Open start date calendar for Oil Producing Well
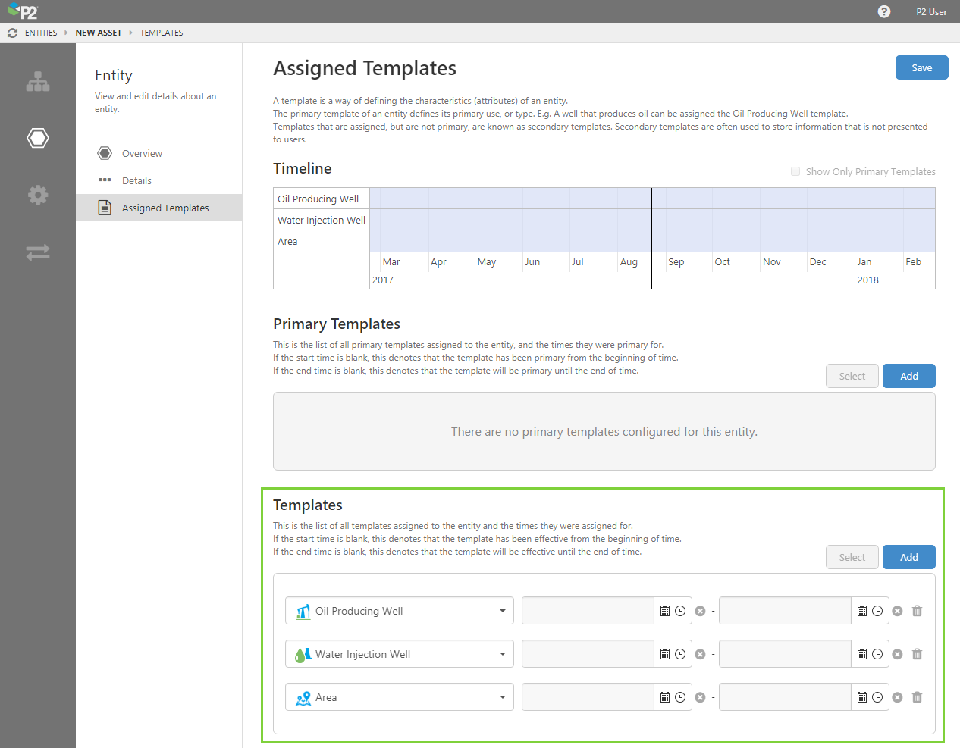Screen dimensions: 960x748 tap(665, 611)
